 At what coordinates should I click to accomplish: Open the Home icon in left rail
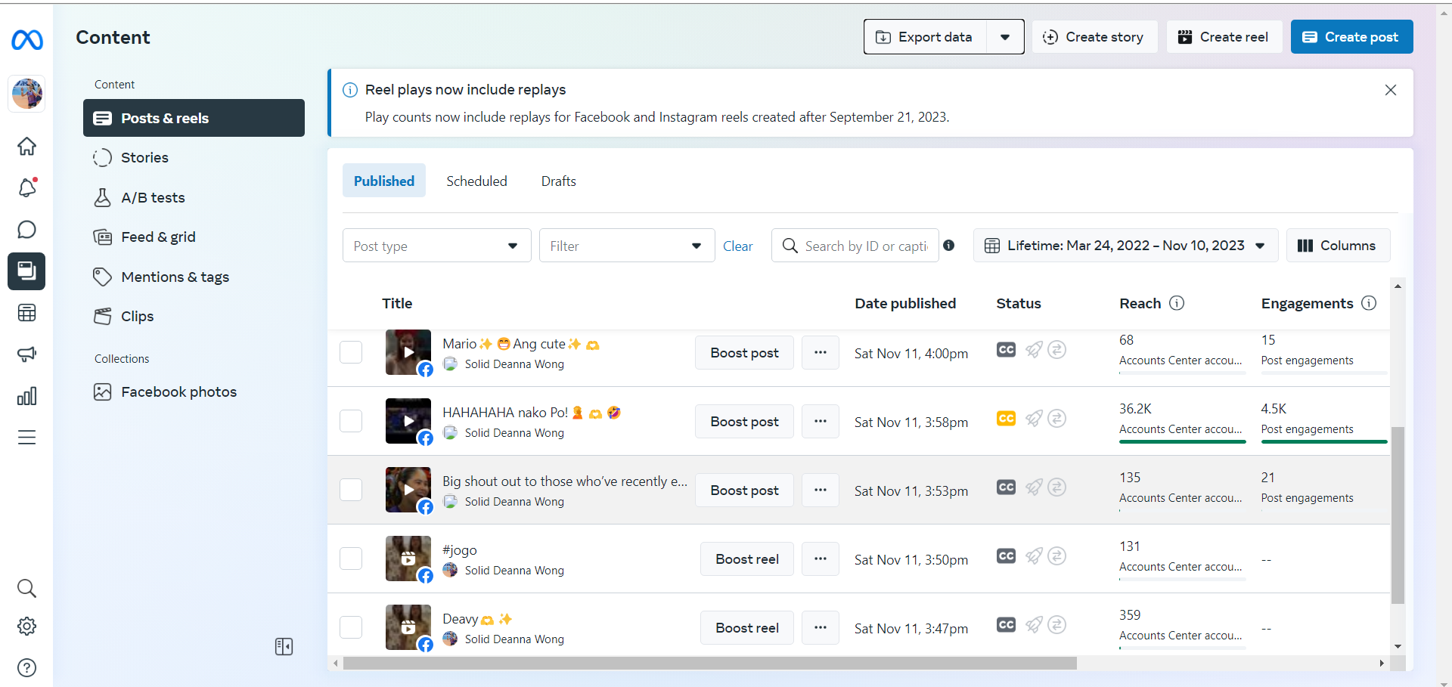click(26, 146)
